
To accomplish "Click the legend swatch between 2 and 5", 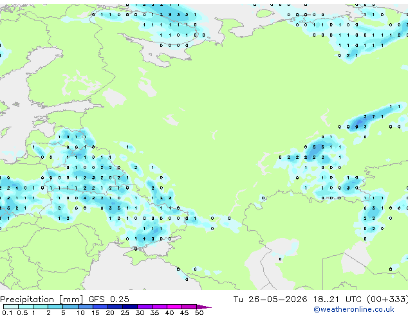I will tap(55, 307).
